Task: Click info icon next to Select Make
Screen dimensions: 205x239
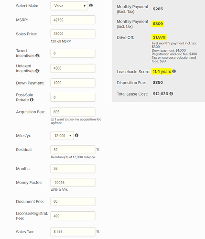Action: [x=91, y=5]
